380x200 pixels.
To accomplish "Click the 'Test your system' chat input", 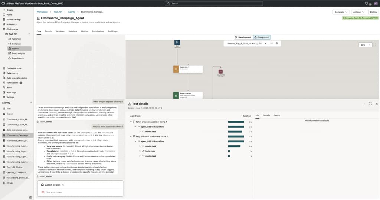I will point(80,192).
